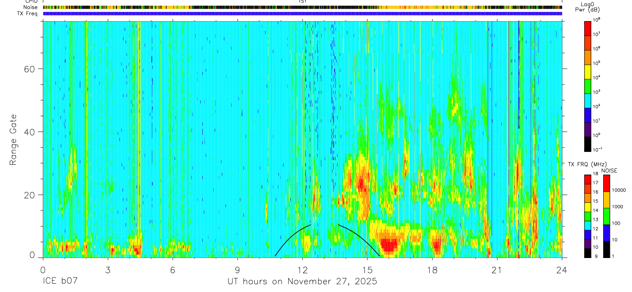Click the orange NOISE swatch between 1000 and 10000
632x292 pixels.
pyautogui.click(x=606, y=199)
